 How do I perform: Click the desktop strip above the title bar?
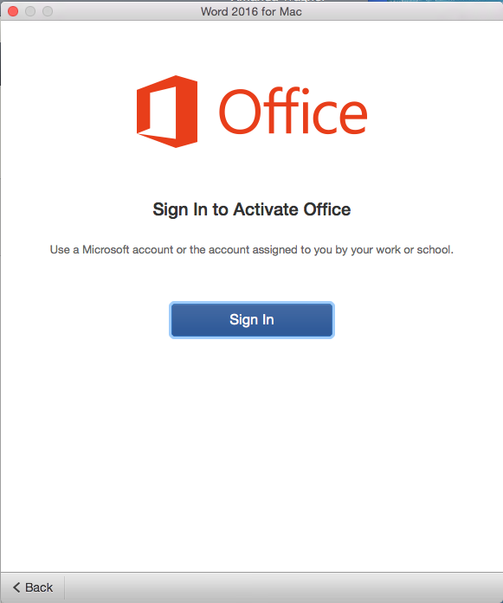click(435, 1)
